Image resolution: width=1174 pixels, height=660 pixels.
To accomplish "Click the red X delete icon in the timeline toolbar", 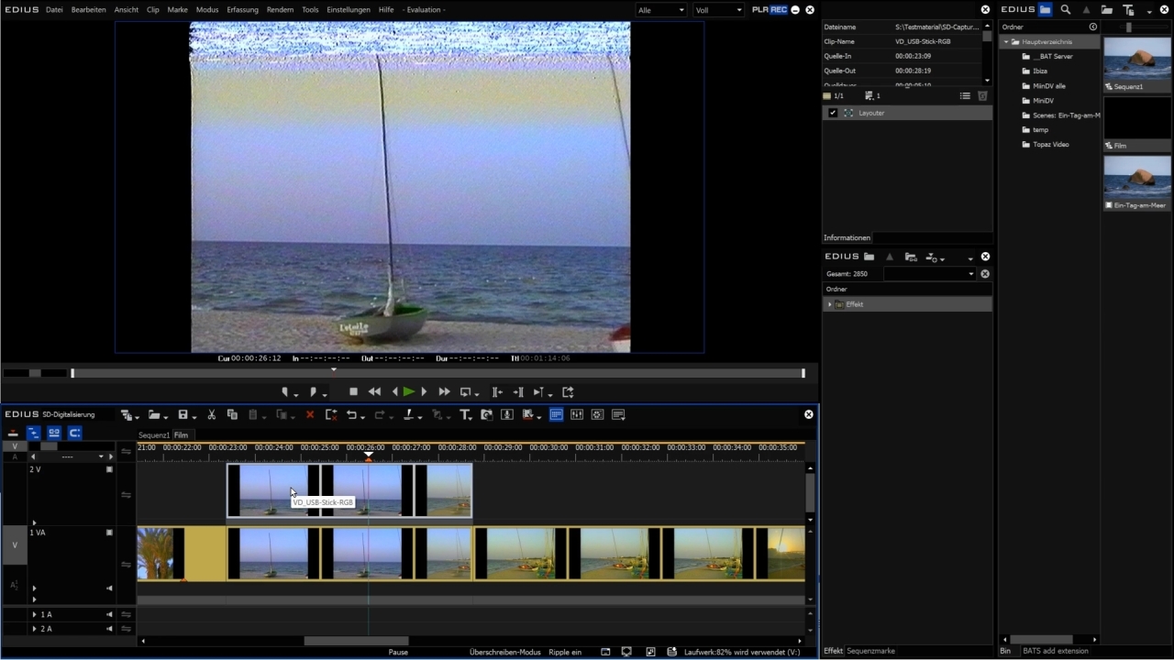I will click(x=310, y=414).
